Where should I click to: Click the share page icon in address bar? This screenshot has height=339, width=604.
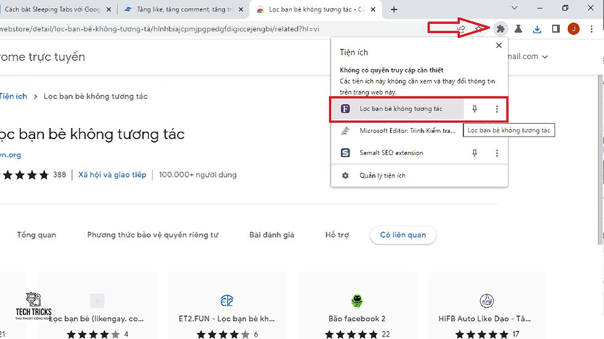click(461, 29)
